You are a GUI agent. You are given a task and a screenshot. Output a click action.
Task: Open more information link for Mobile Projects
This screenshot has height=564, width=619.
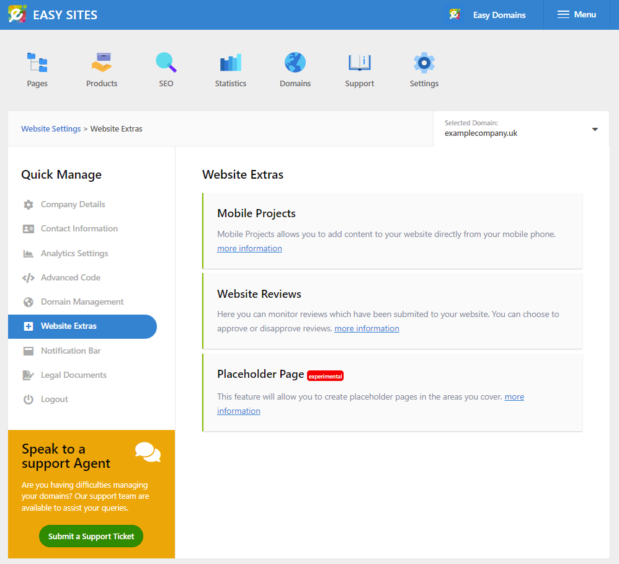click(249, 248)
